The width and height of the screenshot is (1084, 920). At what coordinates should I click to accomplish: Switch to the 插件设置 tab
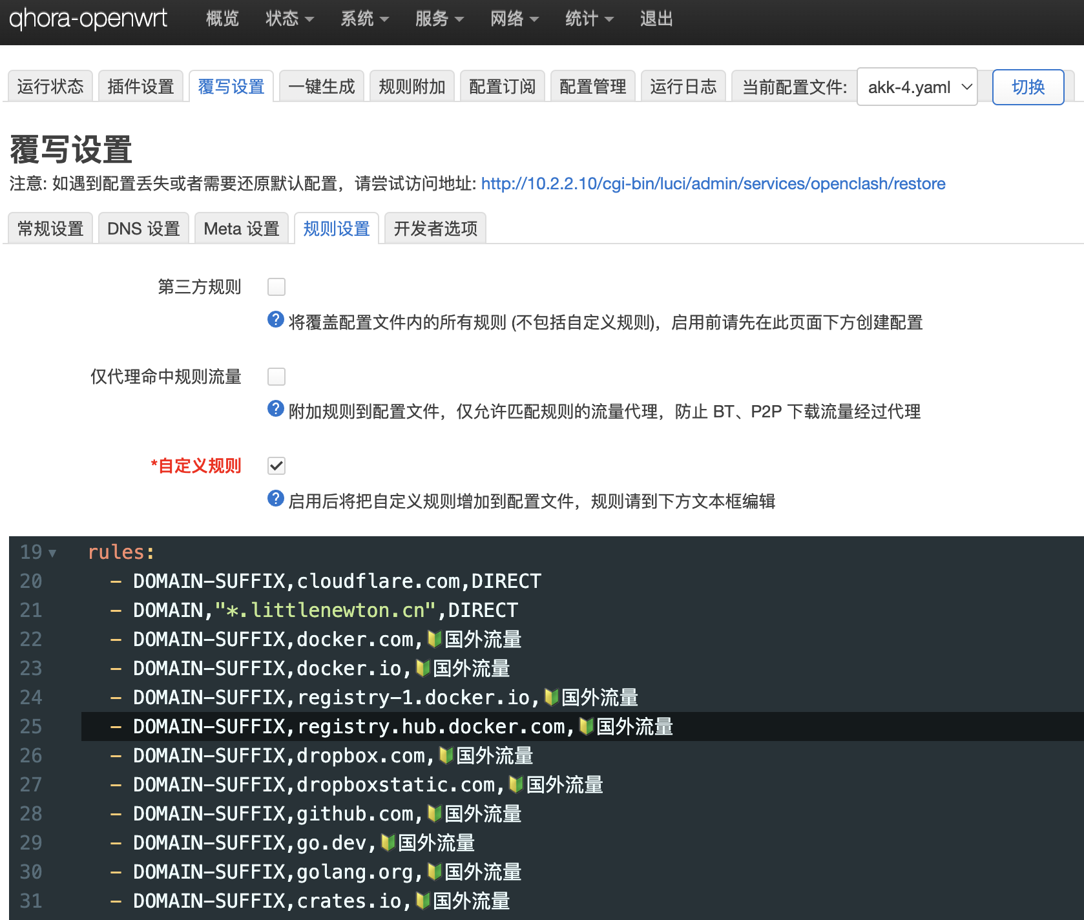141,87
